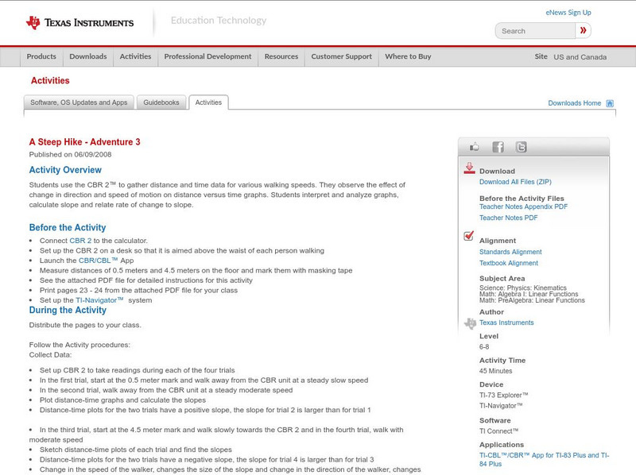The image size is (636, 475).
Task: Open the Standards Alignment link
Action: [510, 252]
